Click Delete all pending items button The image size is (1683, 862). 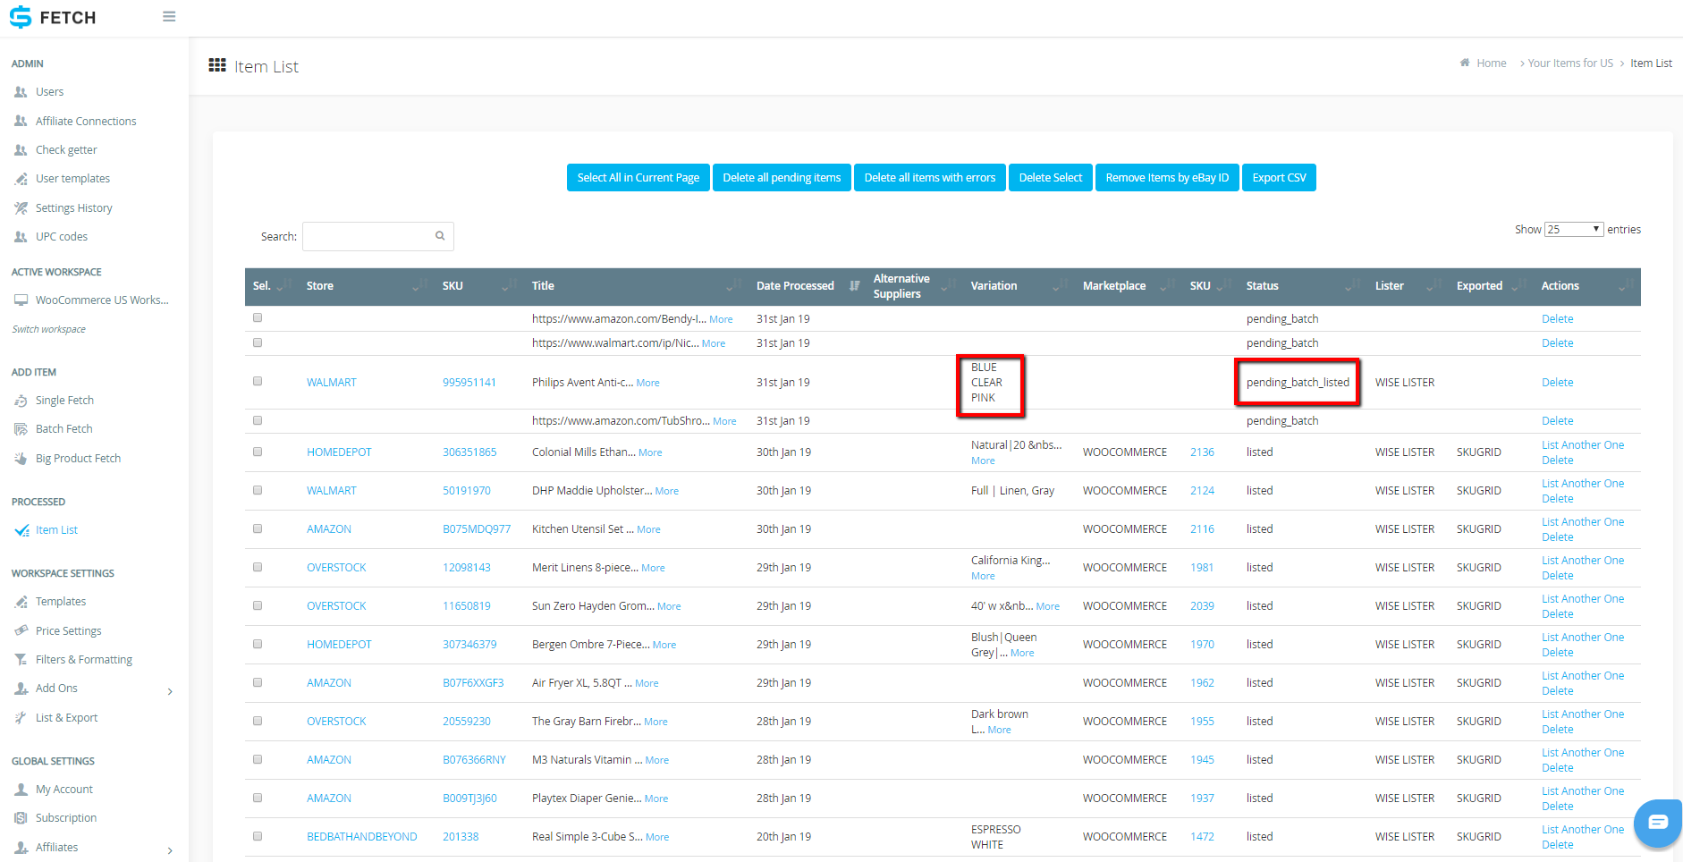click(782, 178)
